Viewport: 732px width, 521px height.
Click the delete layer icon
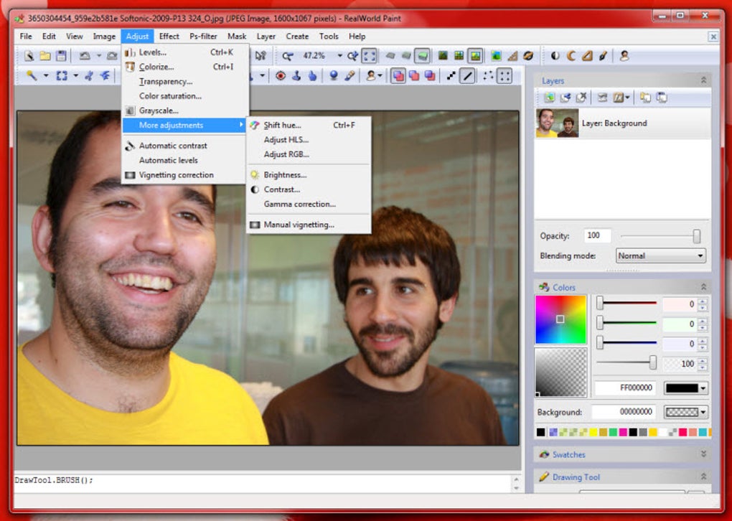tap(581, 98)
